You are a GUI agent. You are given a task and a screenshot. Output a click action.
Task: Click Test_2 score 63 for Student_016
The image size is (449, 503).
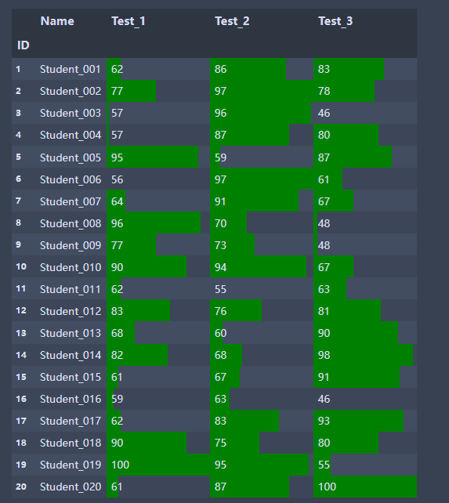point(262,399)
